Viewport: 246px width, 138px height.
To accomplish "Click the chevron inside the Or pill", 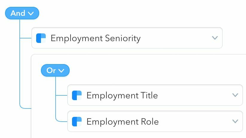I will coord(61,71).
